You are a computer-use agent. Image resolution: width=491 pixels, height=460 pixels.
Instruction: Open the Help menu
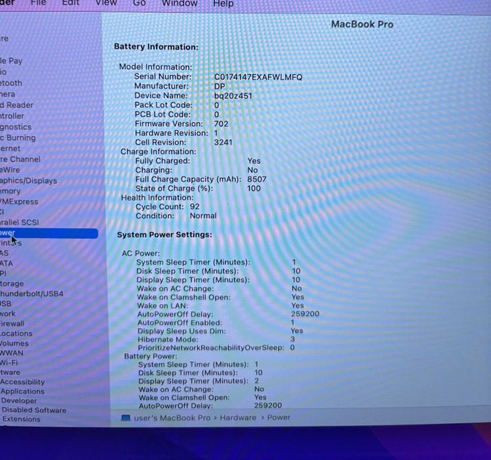[223, 4]
